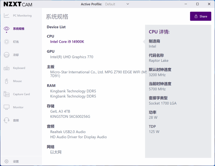Go to Keyboard section label
Screen dimensions: 215x166
point(19,68)
